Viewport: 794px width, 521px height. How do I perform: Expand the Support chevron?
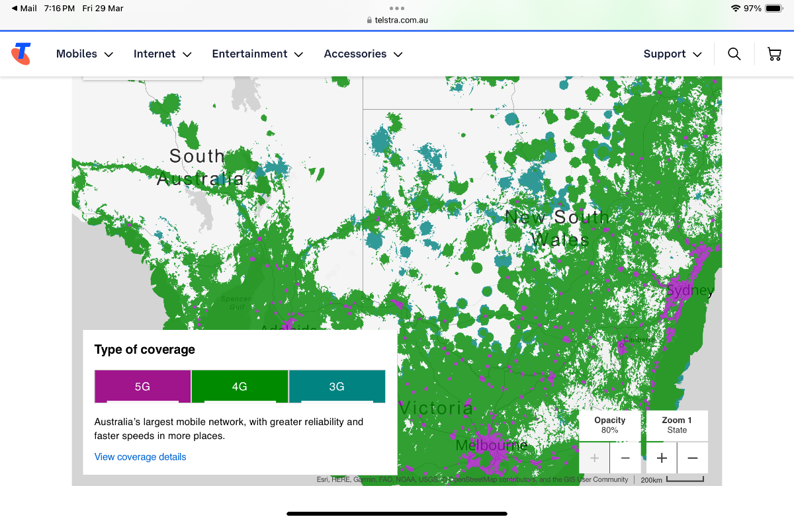click(x=697, y=54)
